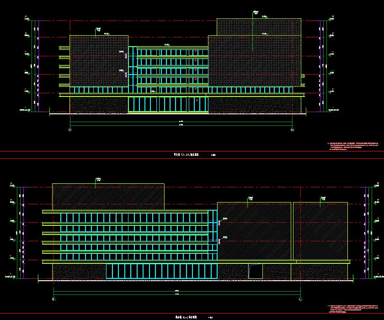The image size is (384, 320).
Task: Click the red notes block of lower drawing
Action: [353, 309]
